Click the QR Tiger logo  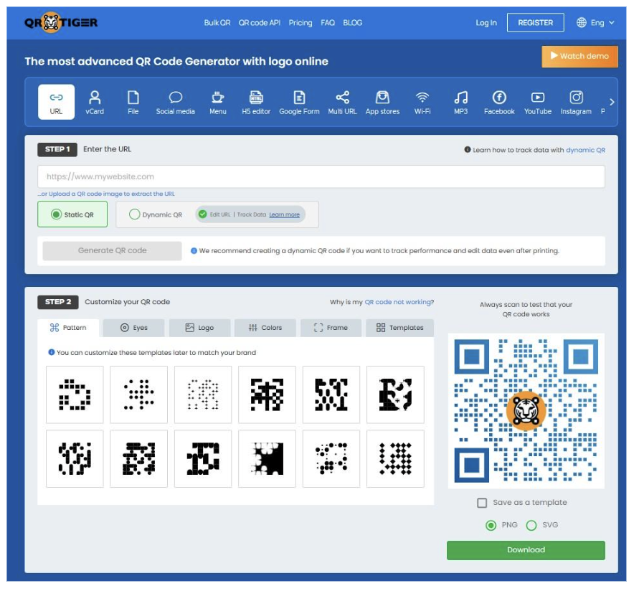[61, 22]
